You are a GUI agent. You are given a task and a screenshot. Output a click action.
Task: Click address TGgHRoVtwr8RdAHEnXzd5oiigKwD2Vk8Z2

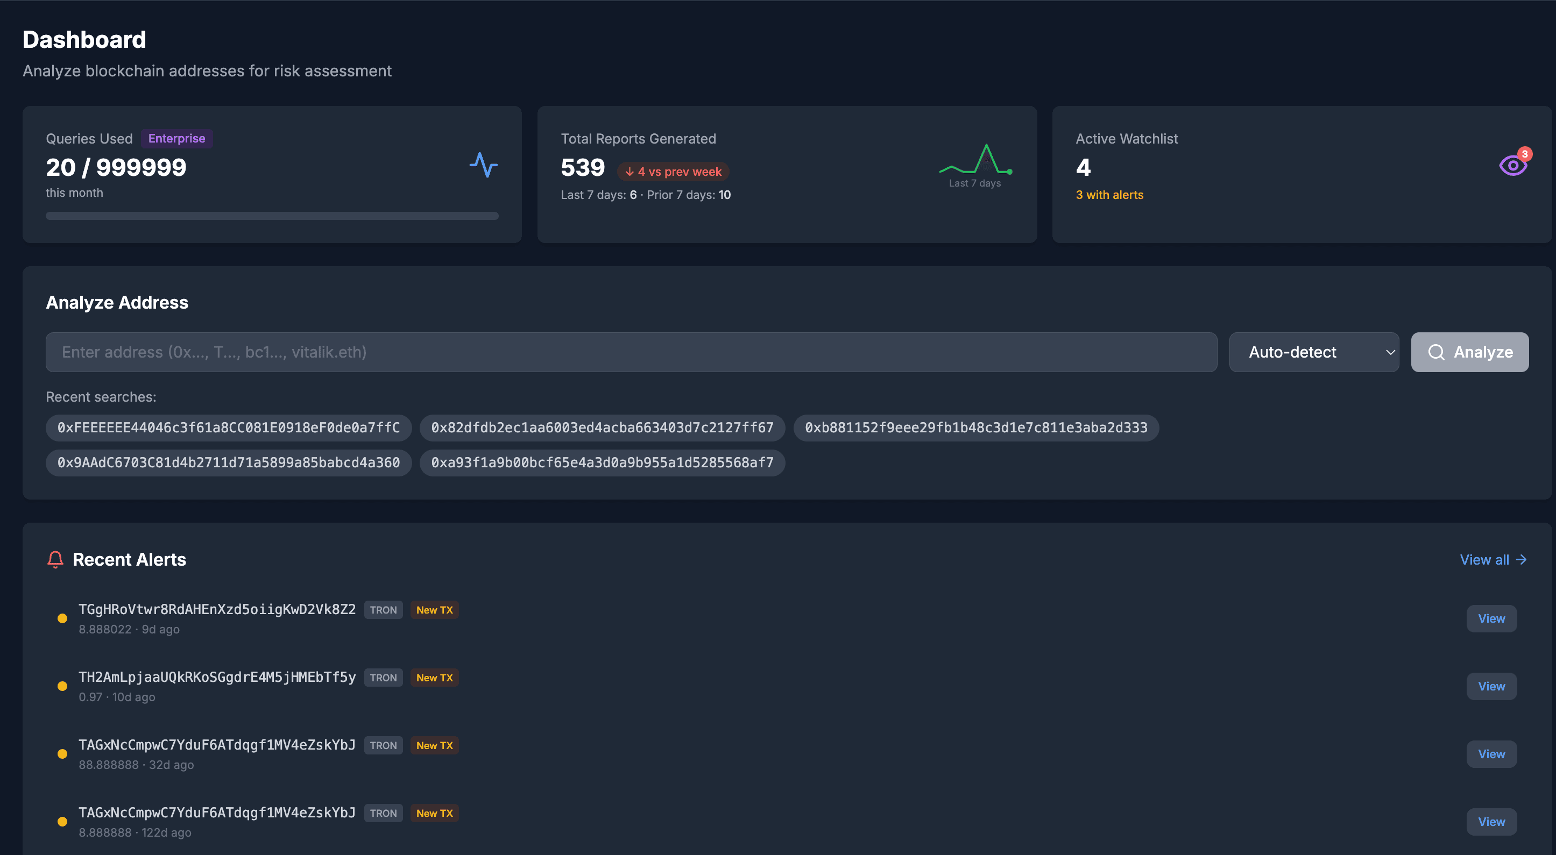(x=217, y=609)
